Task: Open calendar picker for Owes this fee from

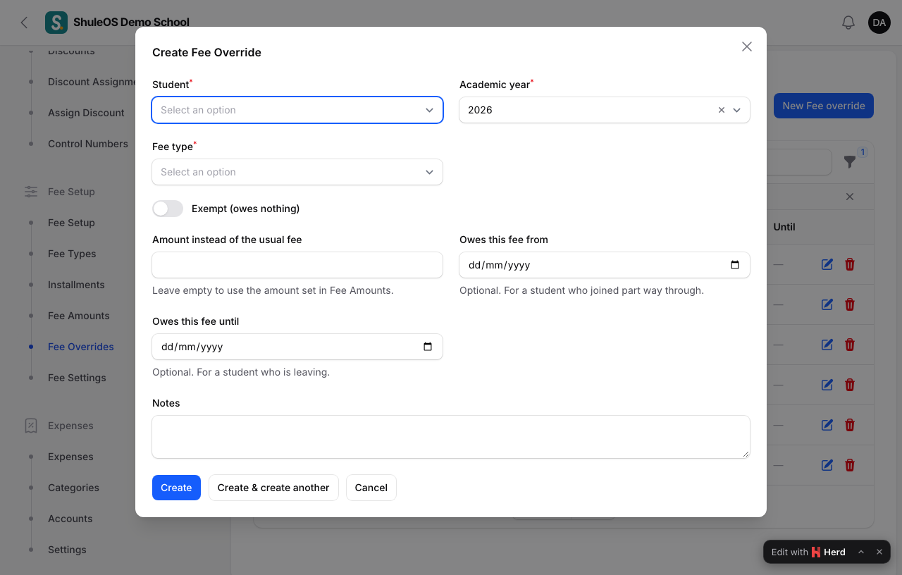Action: coord(735,265)
